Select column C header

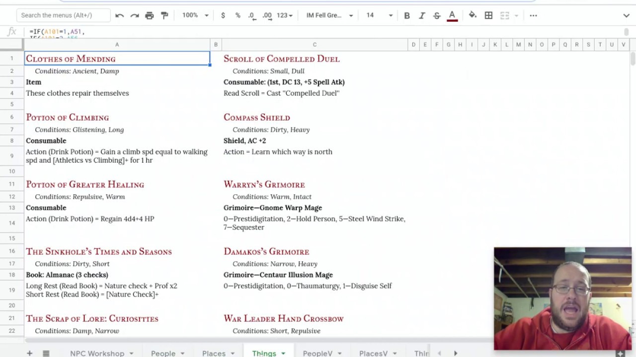tap(315, 45)
